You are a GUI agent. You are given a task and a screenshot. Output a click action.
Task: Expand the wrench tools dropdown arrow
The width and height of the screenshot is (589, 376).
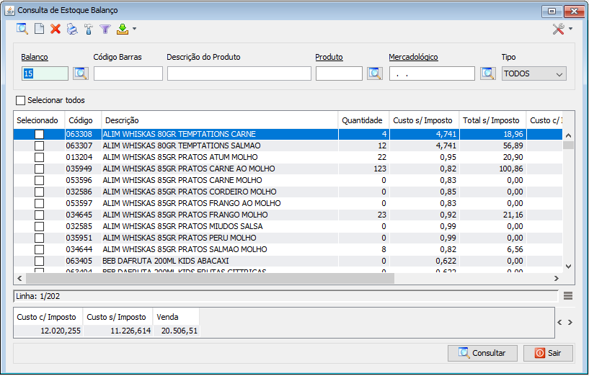click(x=570, y=29)
